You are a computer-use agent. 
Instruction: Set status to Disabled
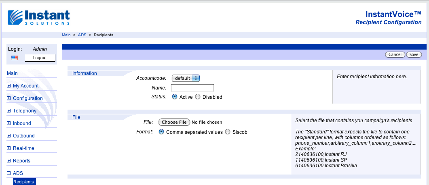[198, 97]
